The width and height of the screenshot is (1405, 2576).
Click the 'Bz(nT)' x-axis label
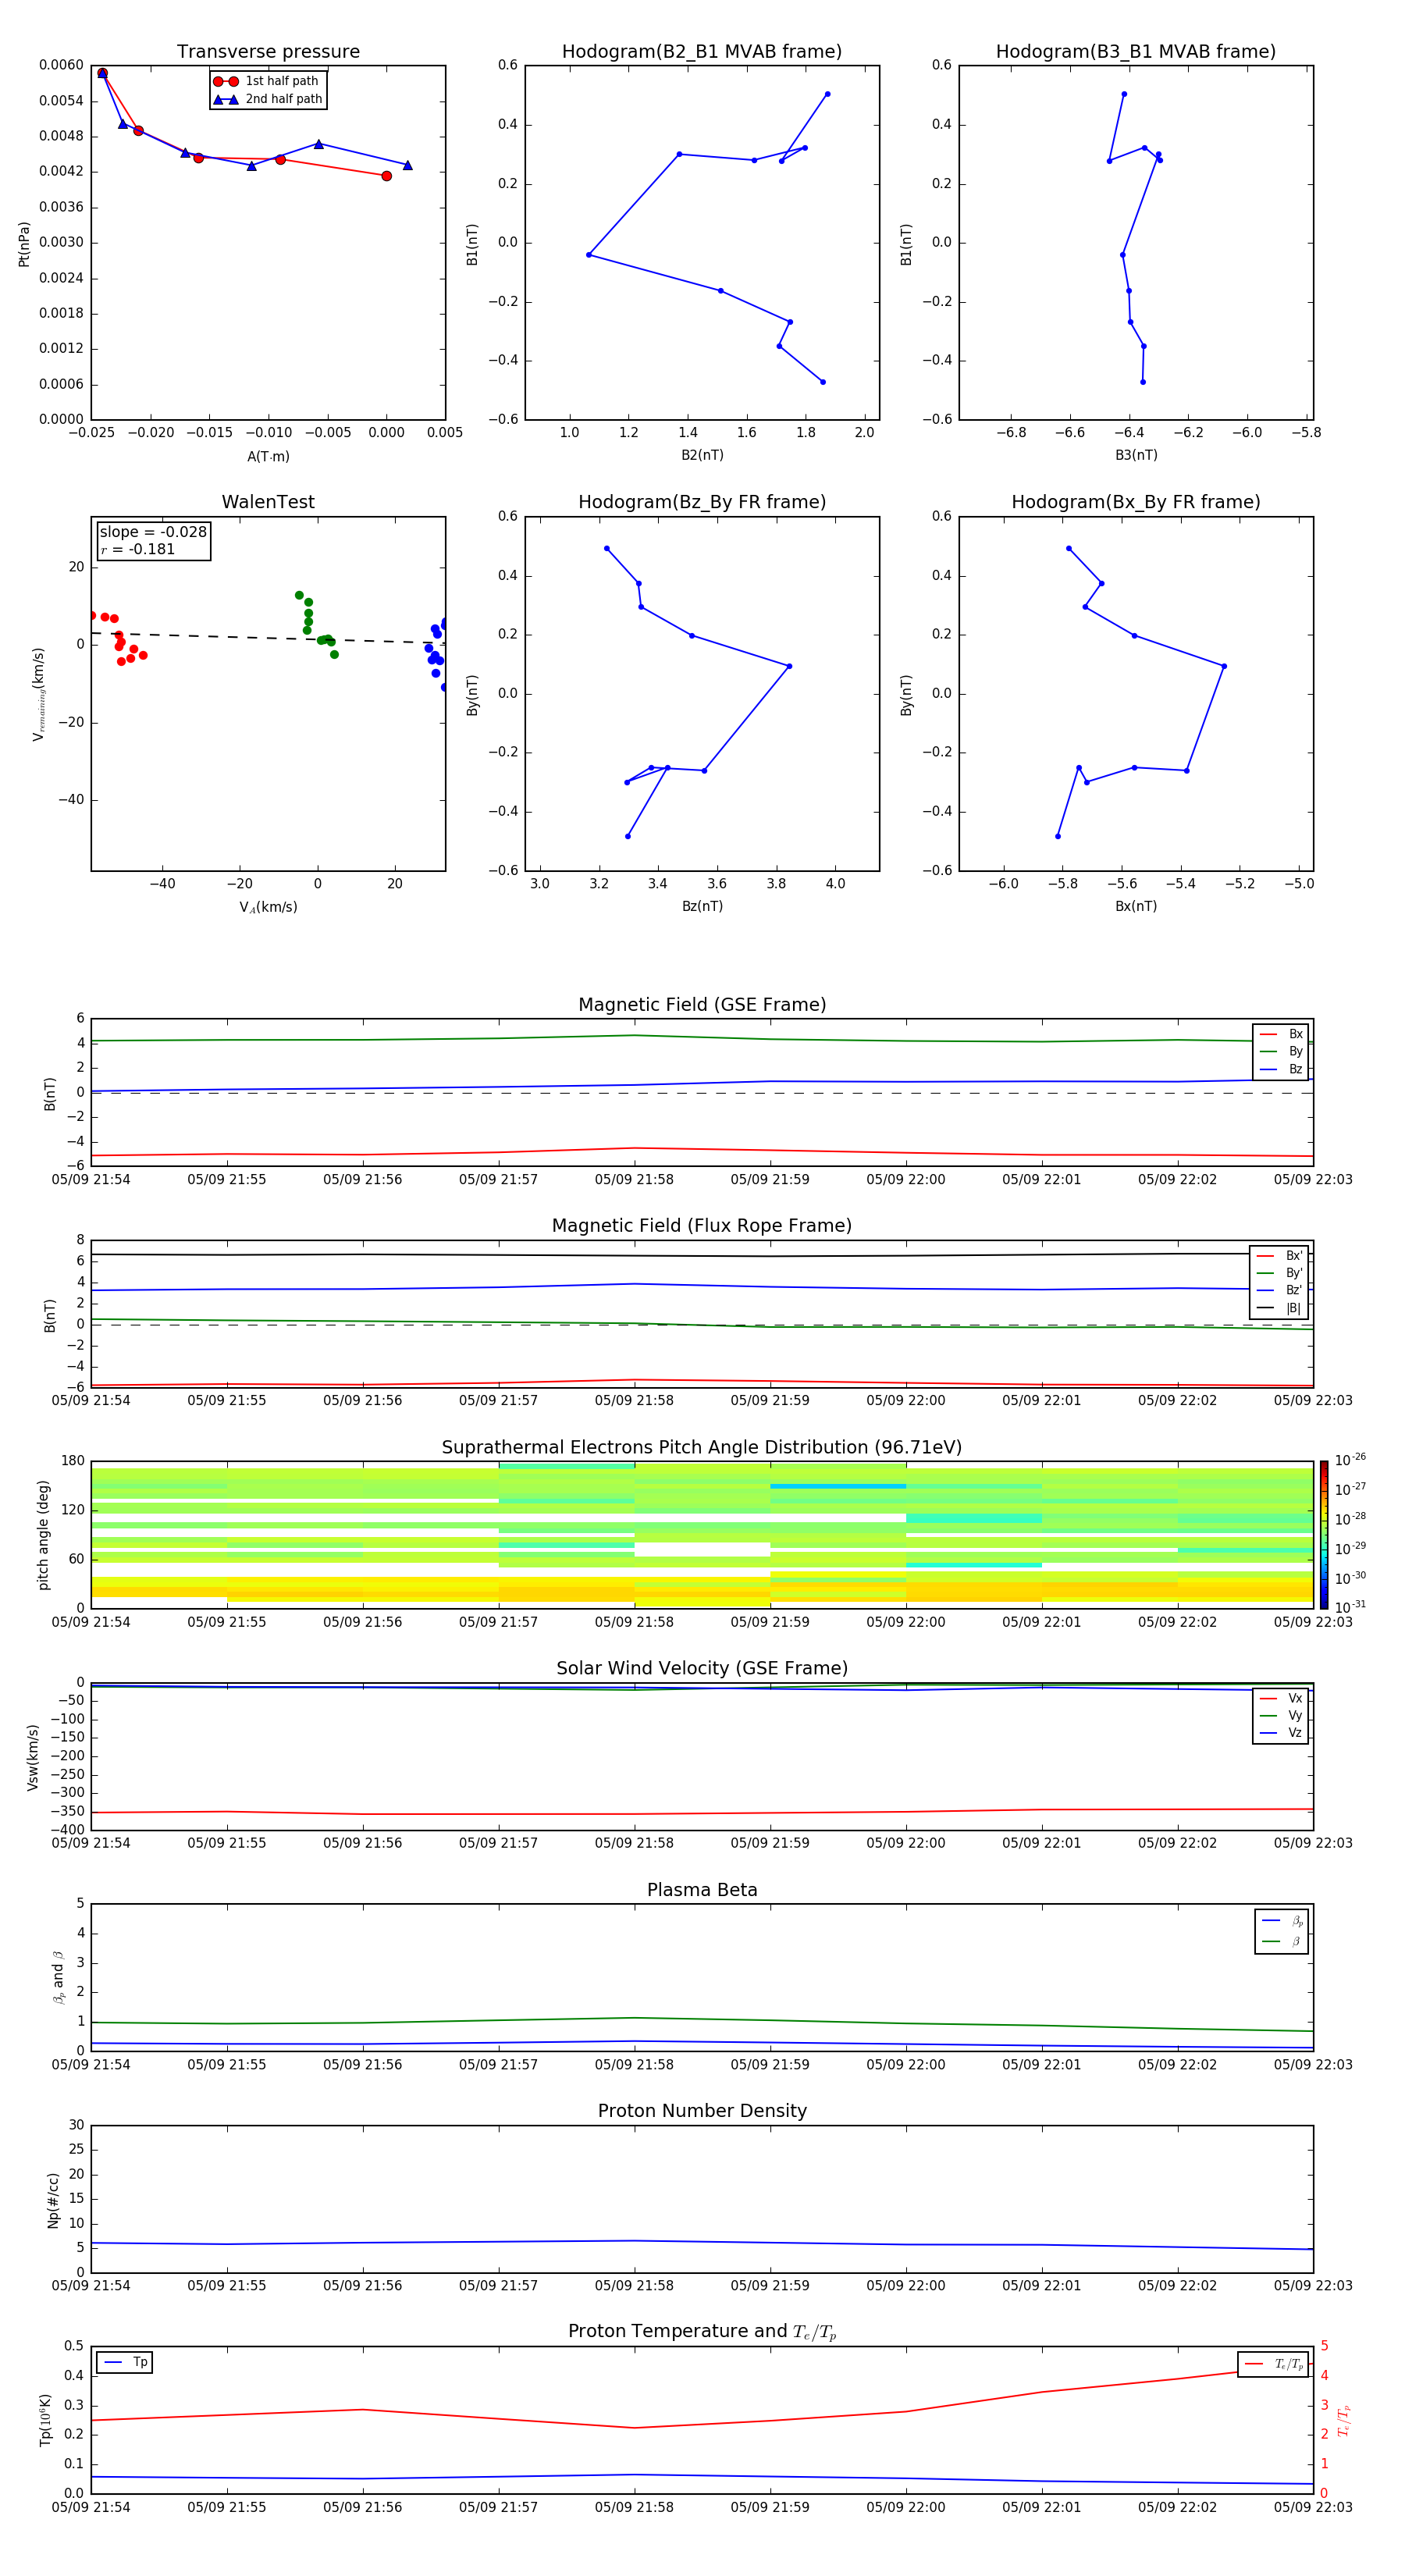click(702, 906)
